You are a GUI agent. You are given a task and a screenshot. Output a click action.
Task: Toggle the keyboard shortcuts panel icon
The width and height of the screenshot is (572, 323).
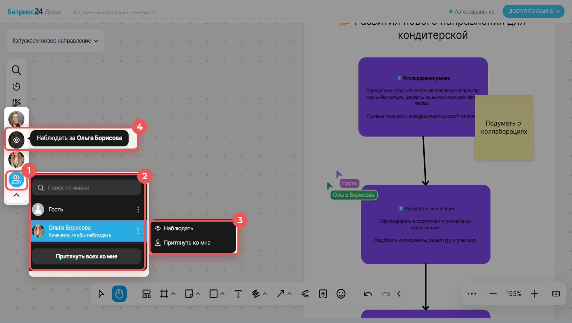tap(556, 294)
